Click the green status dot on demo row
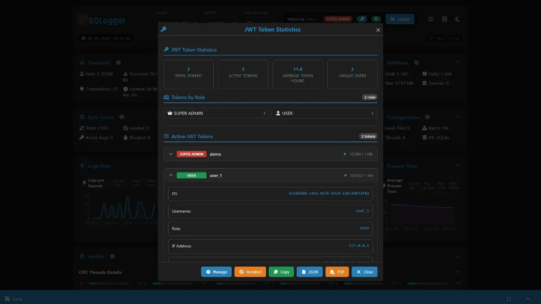This screenshot has width=541, height=304. click(345, 154)
